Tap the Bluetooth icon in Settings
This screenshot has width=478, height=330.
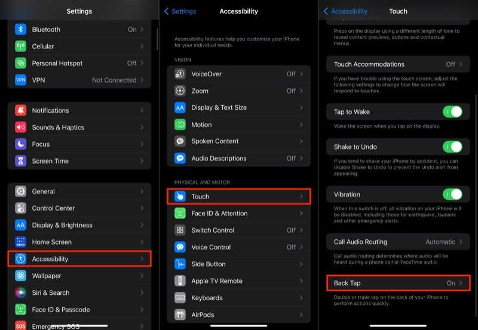[21, 29]
